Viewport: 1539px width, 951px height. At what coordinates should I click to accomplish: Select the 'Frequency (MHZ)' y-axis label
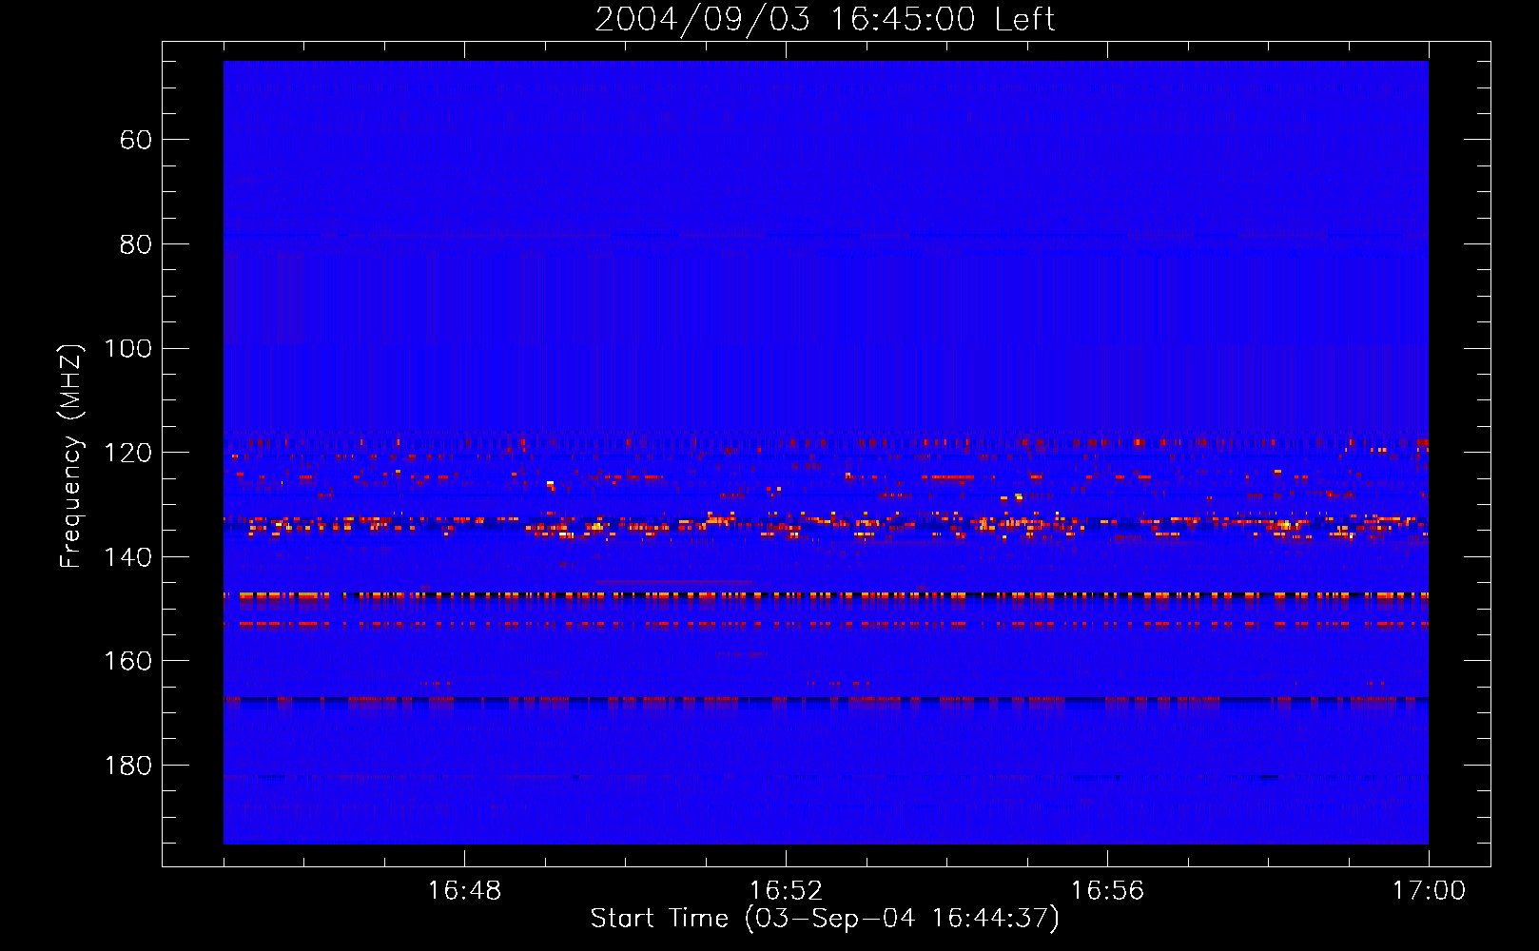(x=71, y=456)
